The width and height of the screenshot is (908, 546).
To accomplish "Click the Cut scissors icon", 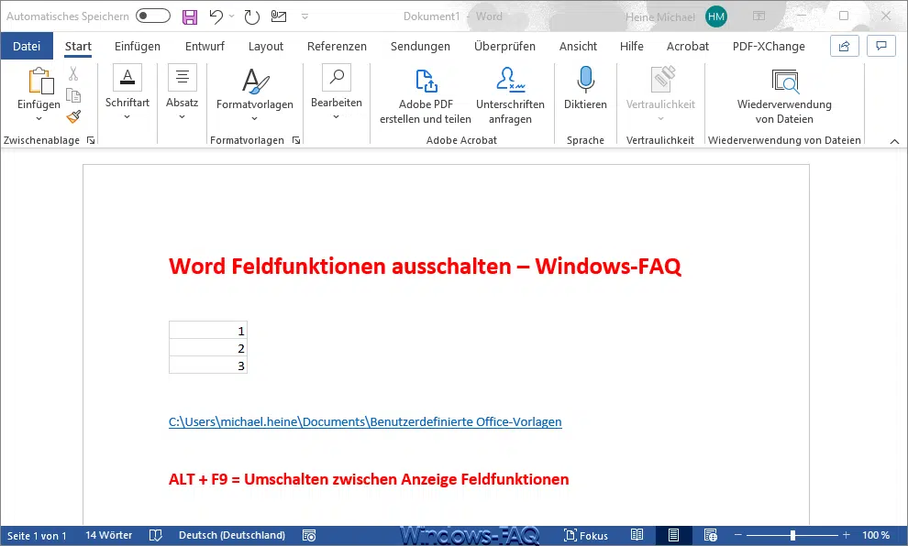I will click(73, 74).
